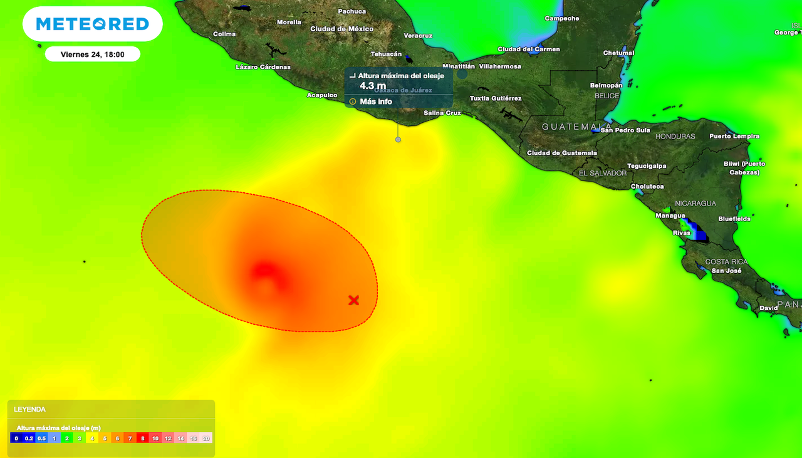
Task: Select the 5 m legend swatch
Action: pos(105,438)
